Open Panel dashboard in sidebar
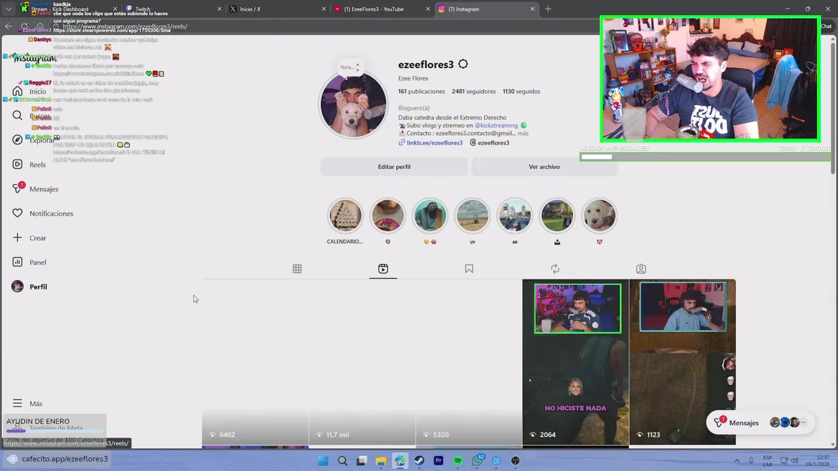The height and width of the screenshot is (471, 838). (x=29, y=262)
